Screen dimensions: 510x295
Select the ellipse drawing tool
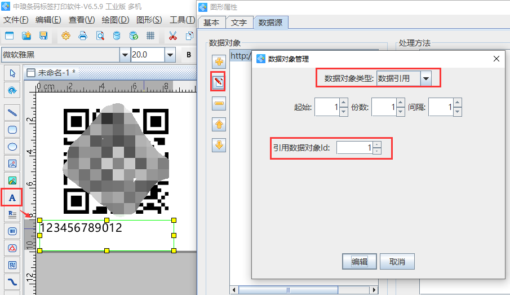[12, 147]
